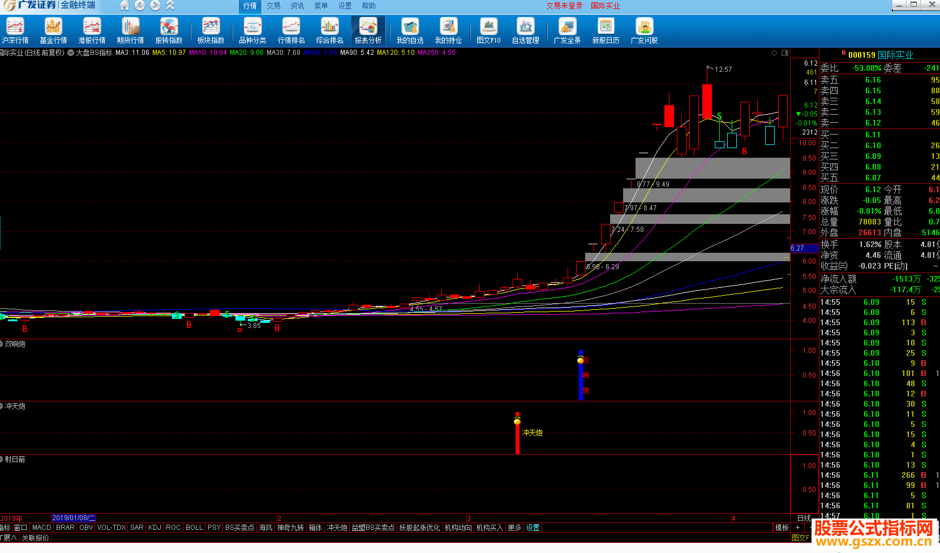Image resolution: width=940 pixels, height=553 pixels.
Task: Toggle side panel icon above chart
Action: coord(785,53)
